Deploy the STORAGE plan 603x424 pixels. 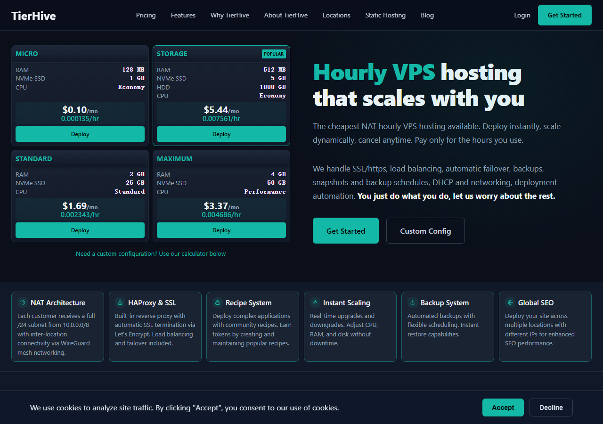pos(221,134)
